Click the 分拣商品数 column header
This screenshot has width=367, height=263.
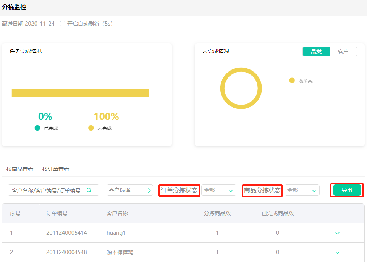click(x=217, y=213)
